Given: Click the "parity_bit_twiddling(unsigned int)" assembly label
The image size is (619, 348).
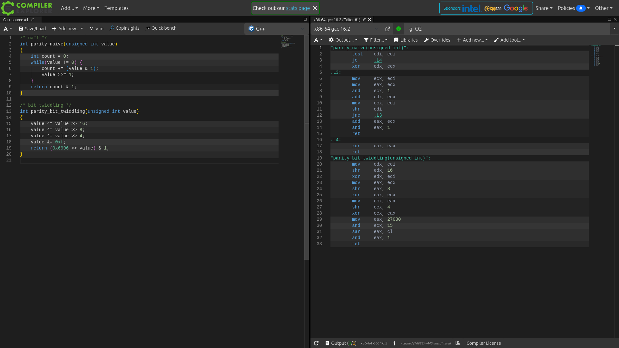Looking at the screenshot, I should point(380,158).
